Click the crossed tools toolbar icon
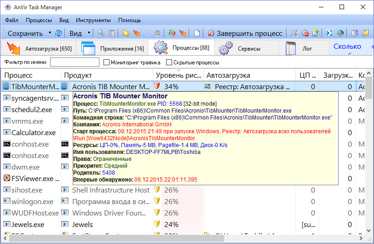Screen dimensions: 374x244 tap(294, 33)
